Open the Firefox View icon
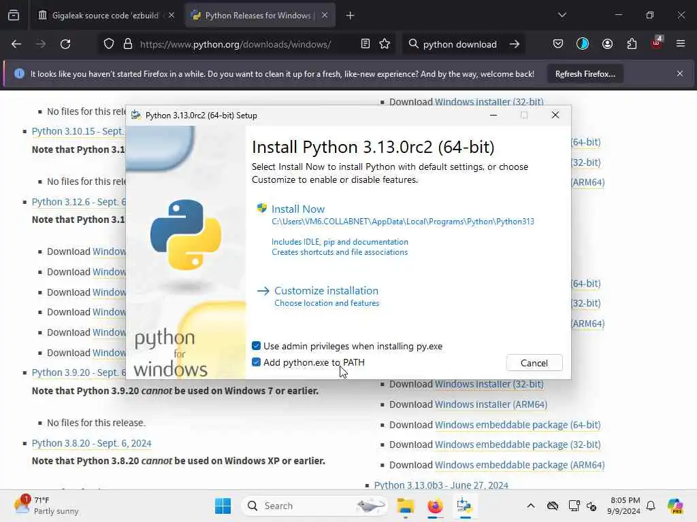 14,15
